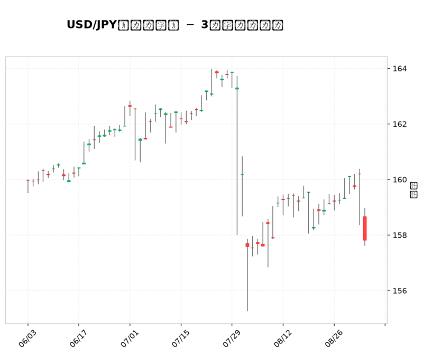
Task: Click the large red candlestick at far right
Action: coord(365,228)
